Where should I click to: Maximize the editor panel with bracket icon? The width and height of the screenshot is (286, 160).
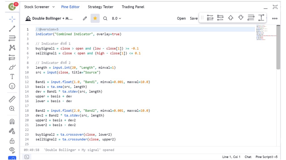click(275, 7)
